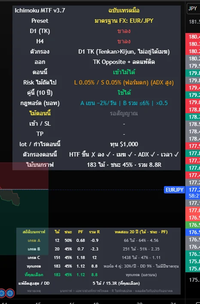Click the "หมายเหตุ" footnote label
200x304 pixels.
[x=34, y=291]
